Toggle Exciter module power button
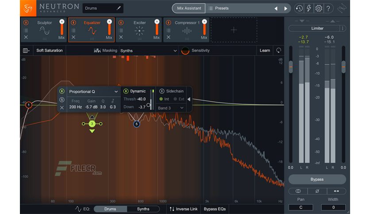 click(x=121, y=23)
